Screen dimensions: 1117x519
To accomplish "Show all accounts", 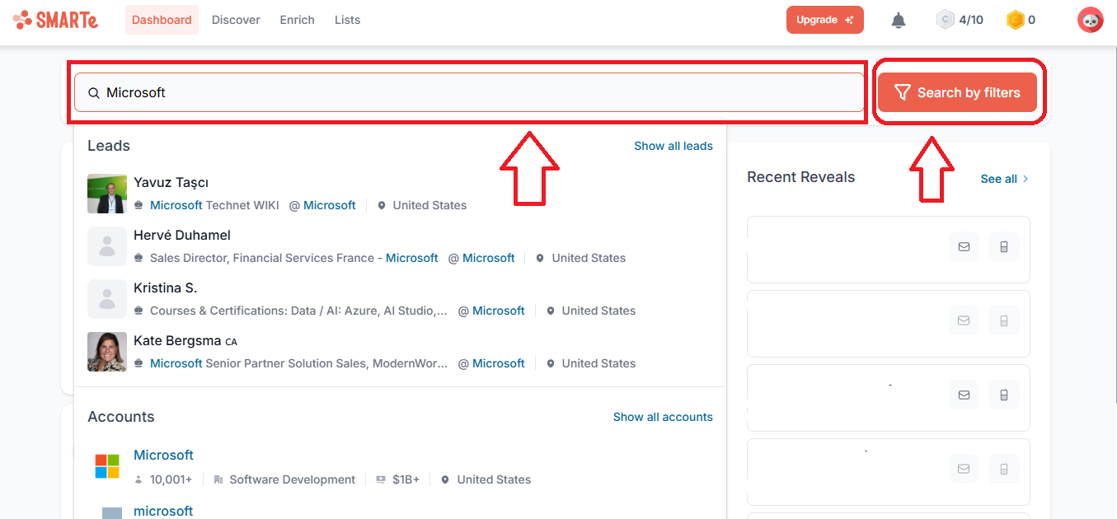I will coord(663,417).
